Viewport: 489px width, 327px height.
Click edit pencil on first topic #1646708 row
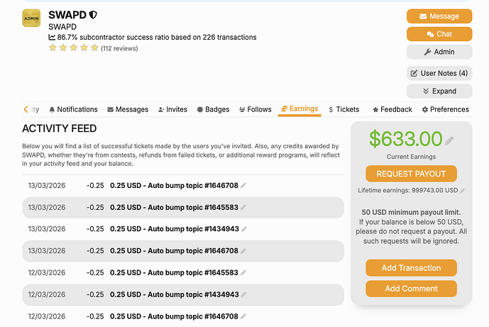243,186
